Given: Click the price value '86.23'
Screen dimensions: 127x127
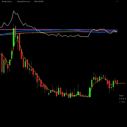Looking at the screenshot, I should 121,96.
